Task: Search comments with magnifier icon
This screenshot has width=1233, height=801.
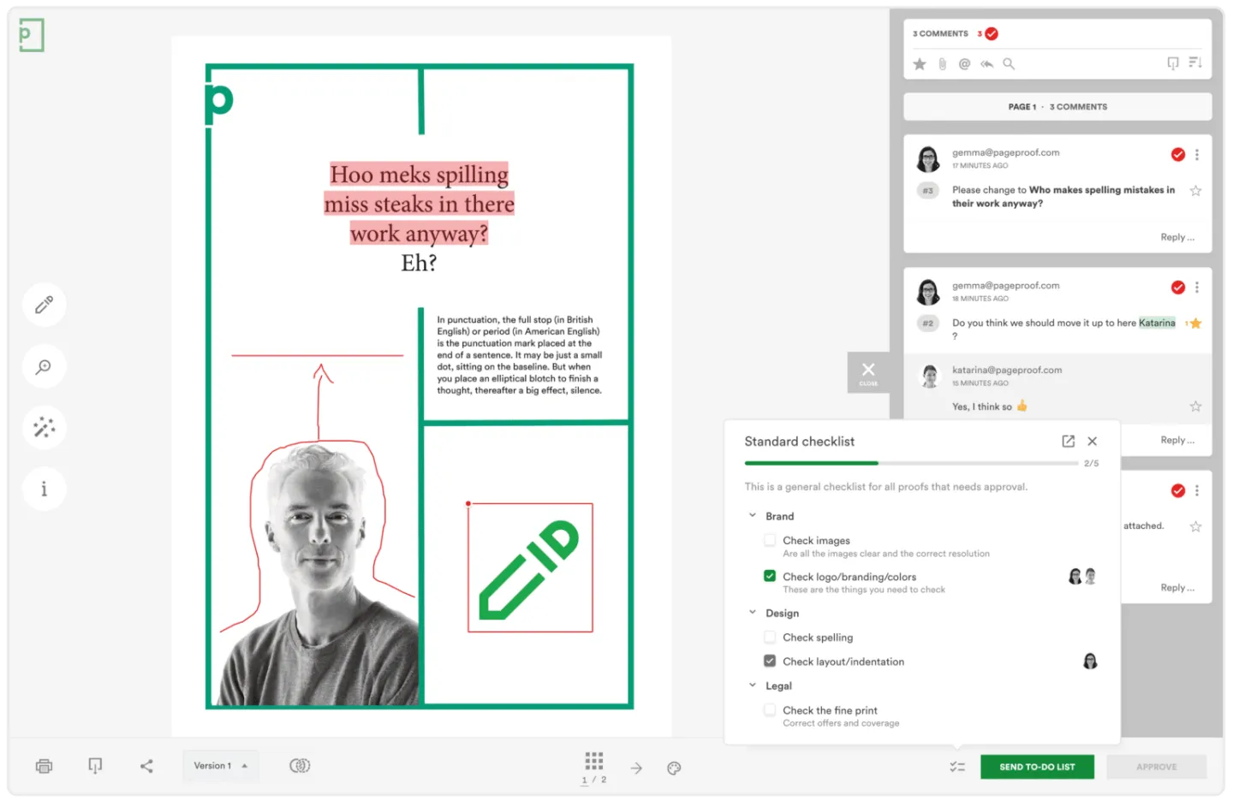Action: (1009, 64)
